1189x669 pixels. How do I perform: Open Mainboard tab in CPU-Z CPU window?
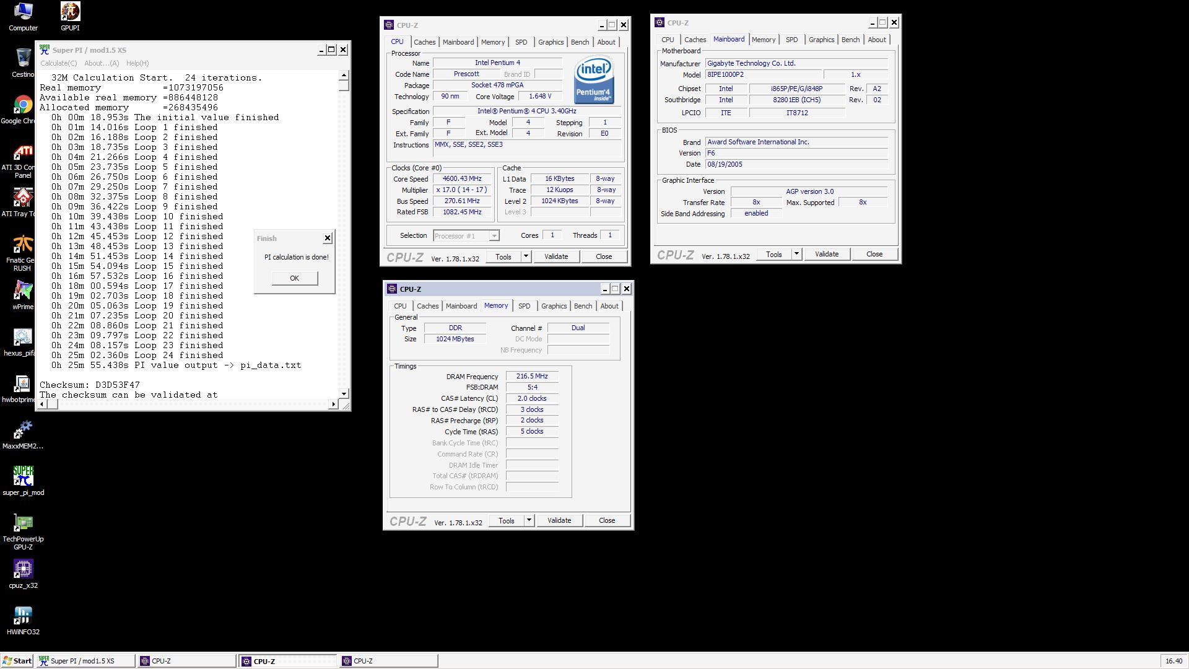tap(458, 42)
